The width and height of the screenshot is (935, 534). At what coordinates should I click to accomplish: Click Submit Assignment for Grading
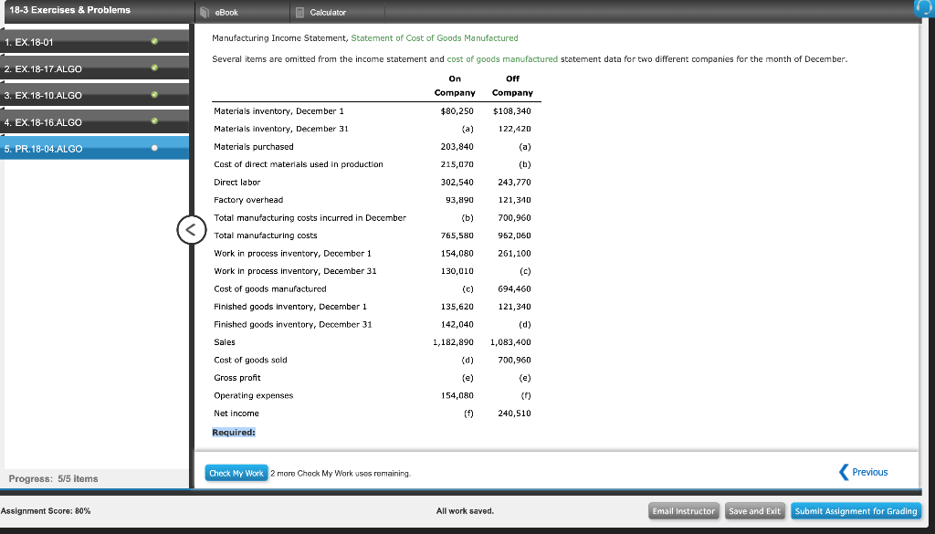856,511
